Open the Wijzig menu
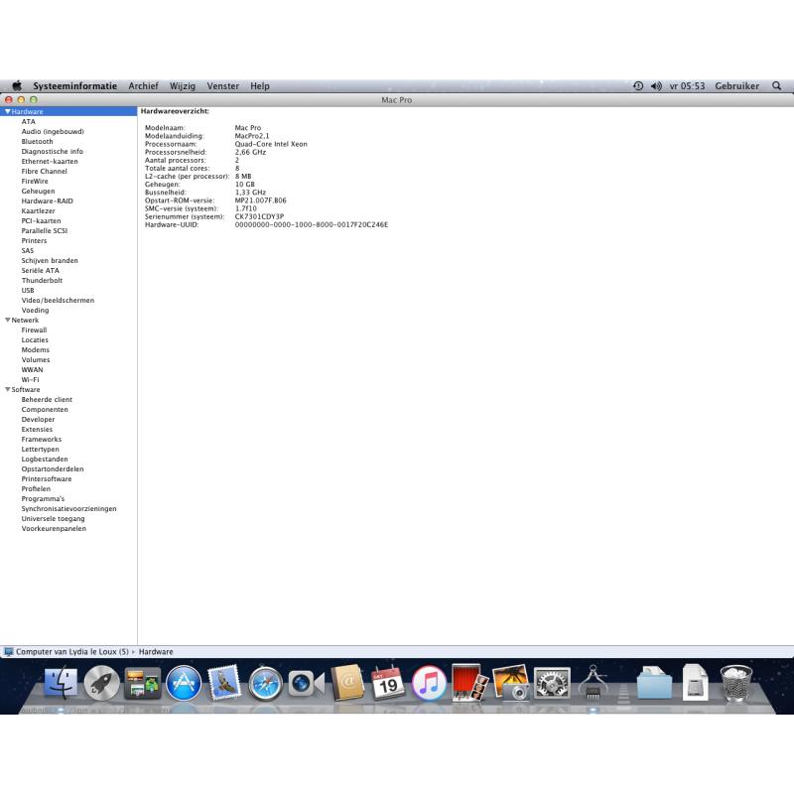The height and width of the screenshot is (794, 794). [x=183, y=86]
